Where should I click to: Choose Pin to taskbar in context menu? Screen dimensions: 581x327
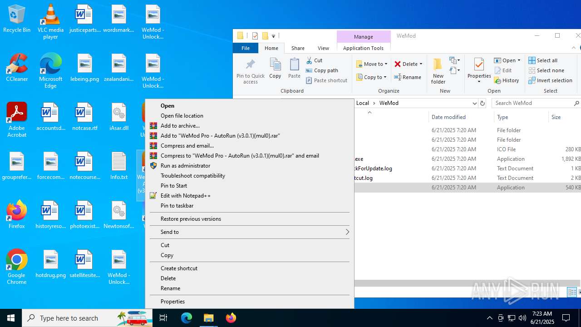coord(250,206)
